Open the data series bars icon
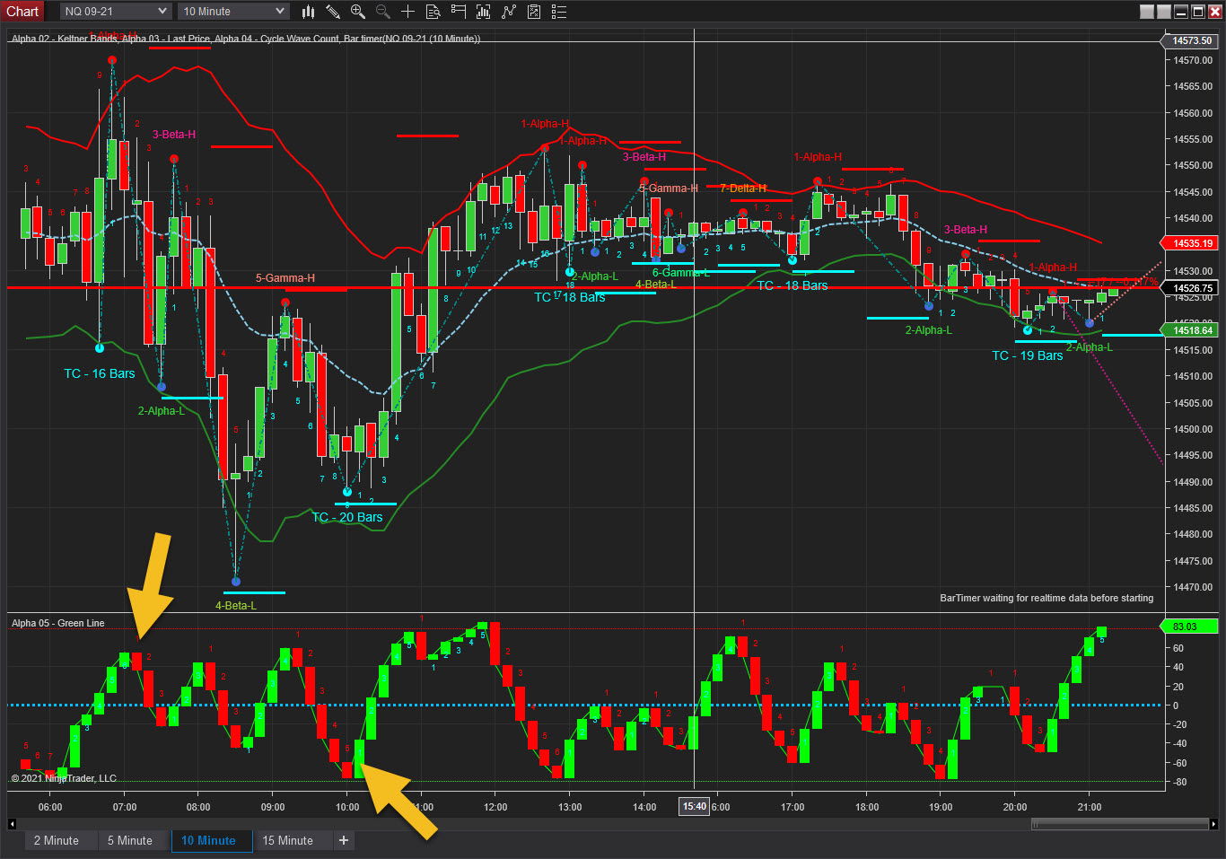This screenshot has width=1226, height=859. pyautogui.click(x=484, y=12)
